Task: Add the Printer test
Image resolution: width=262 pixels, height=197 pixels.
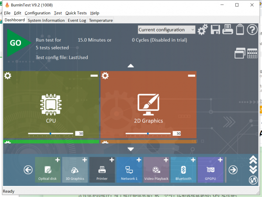Action: 112,160
